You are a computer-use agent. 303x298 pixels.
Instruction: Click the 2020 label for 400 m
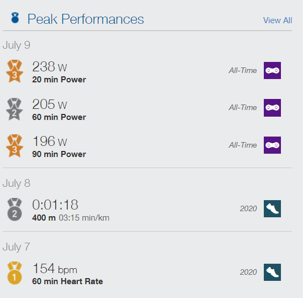pos(248,208)
